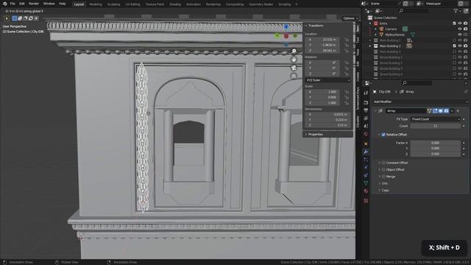Switch to the Shading workspace tab
This screenshot has width=471, height=265.
[175, 4]
